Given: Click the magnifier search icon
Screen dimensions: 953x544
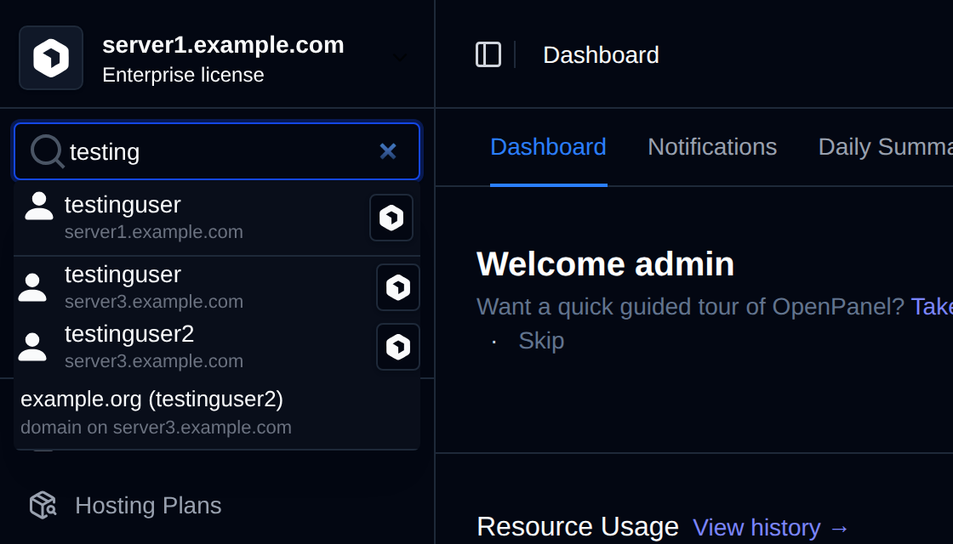Looking at the screenshot, I should click(x=48, y=150).
